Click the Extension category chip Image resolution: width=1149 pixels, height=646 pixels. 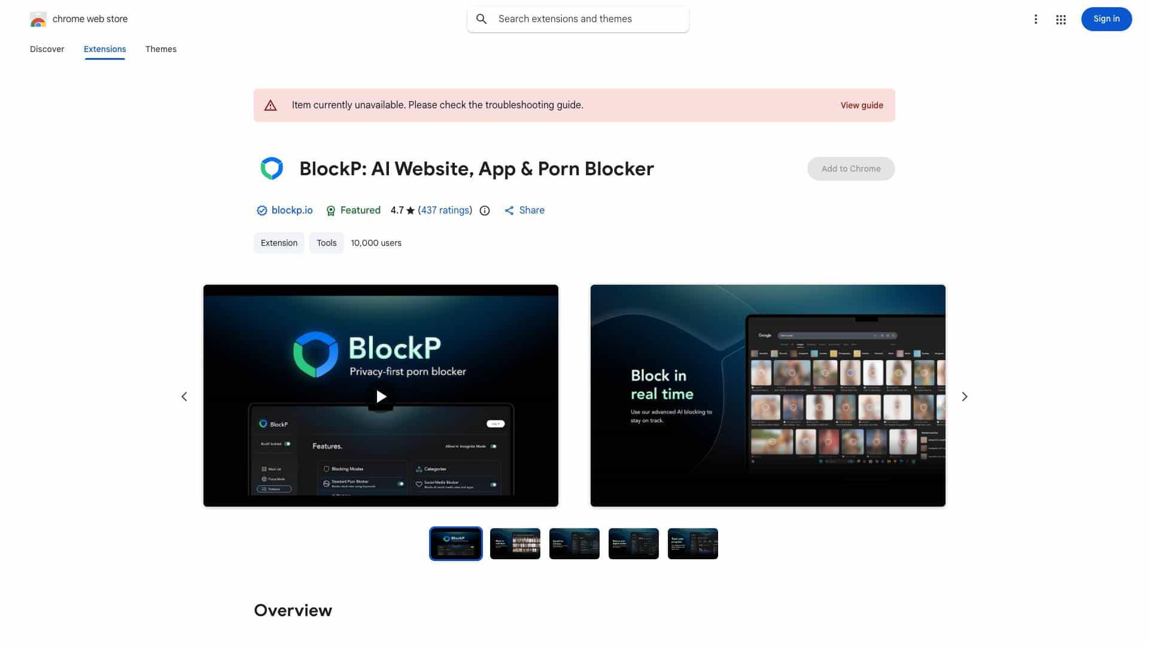[279, 243]
